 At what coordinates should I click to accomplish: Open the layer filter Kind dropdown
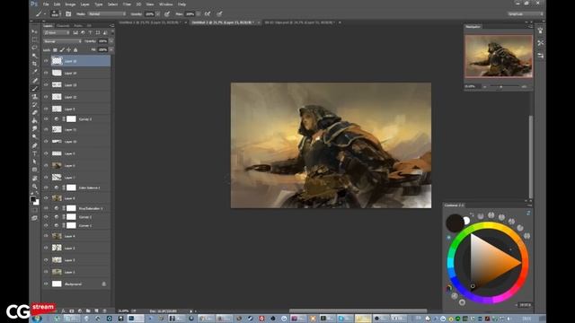pos(56,32)
